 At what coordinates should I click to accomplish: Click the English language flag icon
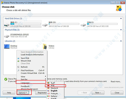pos(48,91)
